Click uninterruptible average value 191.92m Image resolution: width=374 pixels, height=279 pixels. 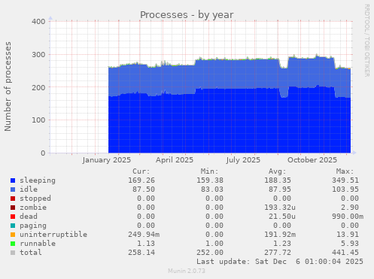pos(280,235)
